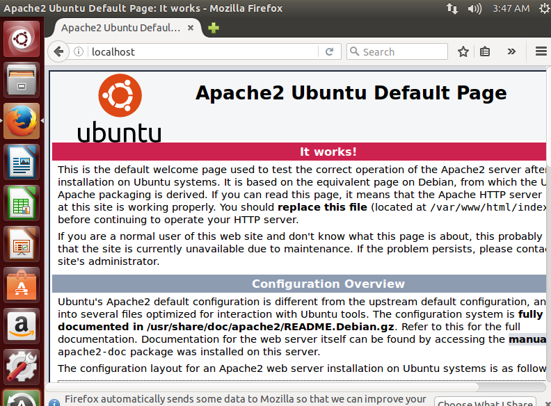The height and width of the screenshot is (406, 551).
Task: Click the horizontal scrollbar of the page
Action: [x=262, y=387]
